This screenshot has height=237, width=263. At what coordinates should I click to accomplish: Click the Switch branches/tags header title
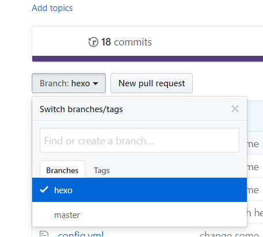coord(81,109)
